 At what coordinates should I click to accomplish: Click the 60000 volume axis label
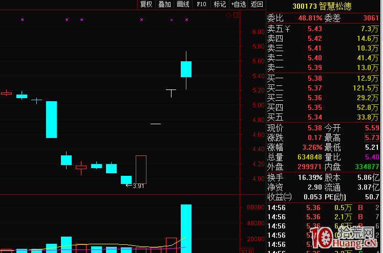click(256, 208)
